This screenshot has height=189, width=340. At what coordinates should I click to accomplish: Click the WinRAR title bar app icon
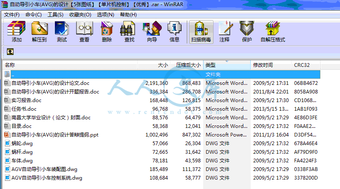pos(4,5)
